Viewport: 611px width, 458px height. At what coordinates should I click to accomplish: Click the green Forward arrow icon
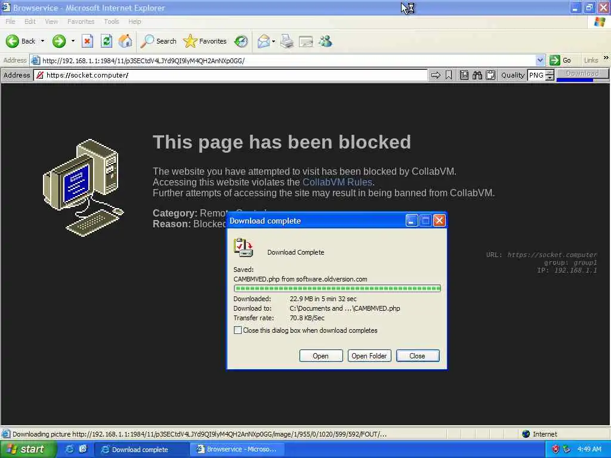point(59,41)
